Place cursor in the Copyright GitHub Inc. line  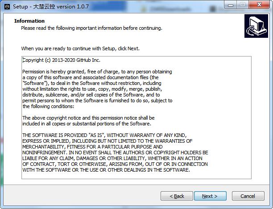[x=62, y=60]
